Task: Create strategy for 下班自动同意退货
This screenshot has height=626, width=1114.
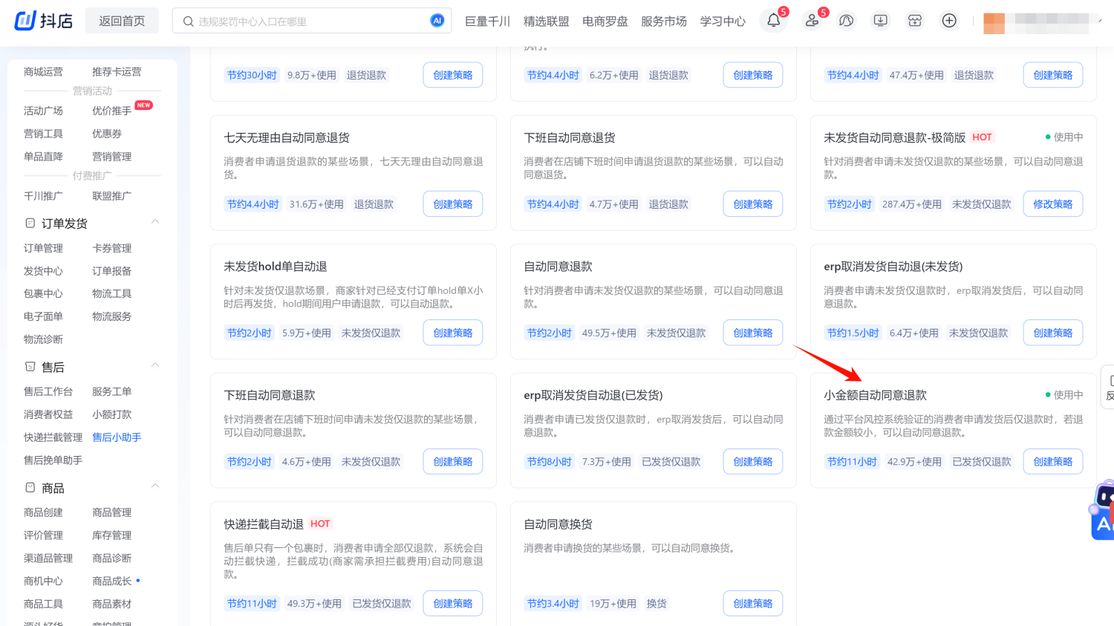Action: 753,204
